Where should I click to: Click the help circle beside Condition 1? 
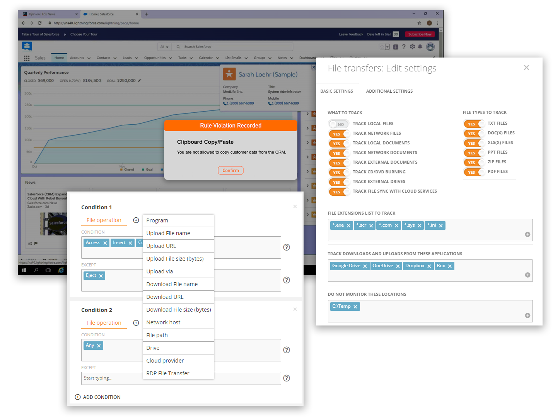pyautogui.click(x=286, y=247)
